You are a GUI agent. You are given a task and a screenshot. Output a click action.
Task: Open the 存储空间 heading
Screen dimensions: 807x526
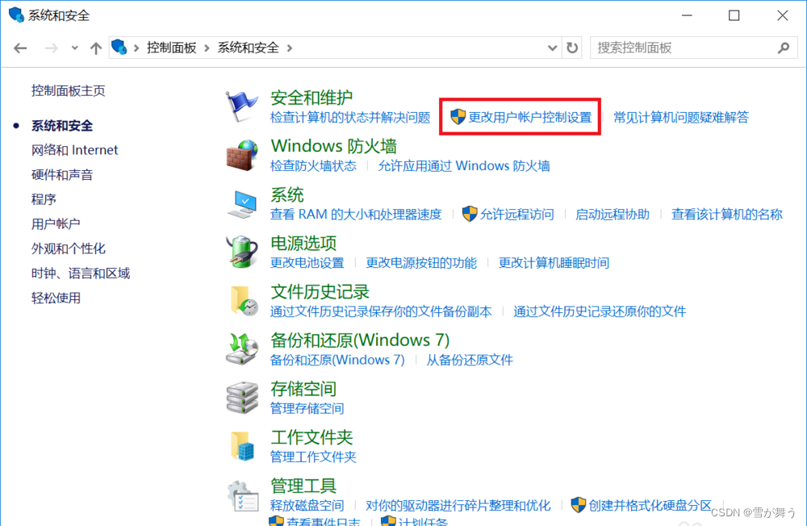tap(303, 389)
